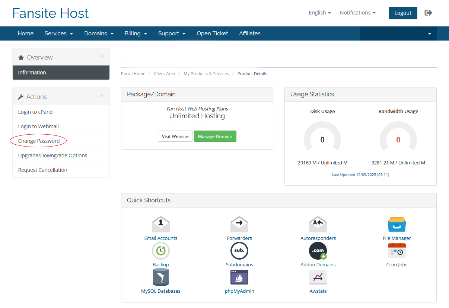Open the Backup shortcut icon
Viewport: 449px width, 308px height.
(161, 251)
